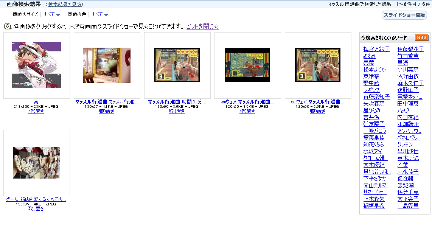Search keyword 真木よう子
Viewport: 432px width, 230px height.
click(408, 158)
